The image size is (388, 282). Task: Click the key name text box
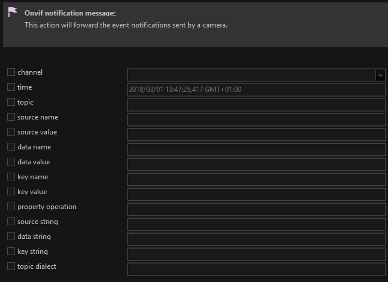[256, 179]
